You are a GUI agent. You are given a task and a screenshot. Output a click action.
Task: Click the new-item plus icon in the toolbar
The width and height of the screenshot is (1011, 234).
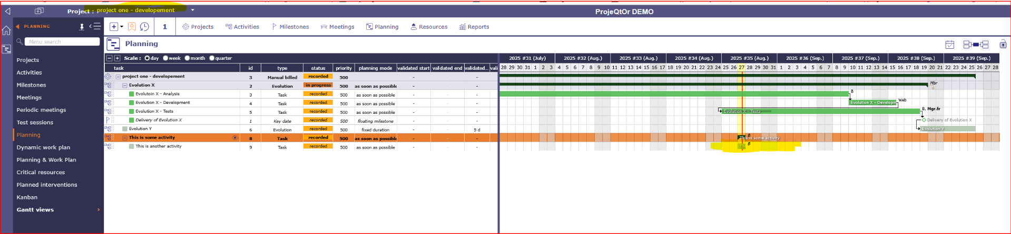113,26
